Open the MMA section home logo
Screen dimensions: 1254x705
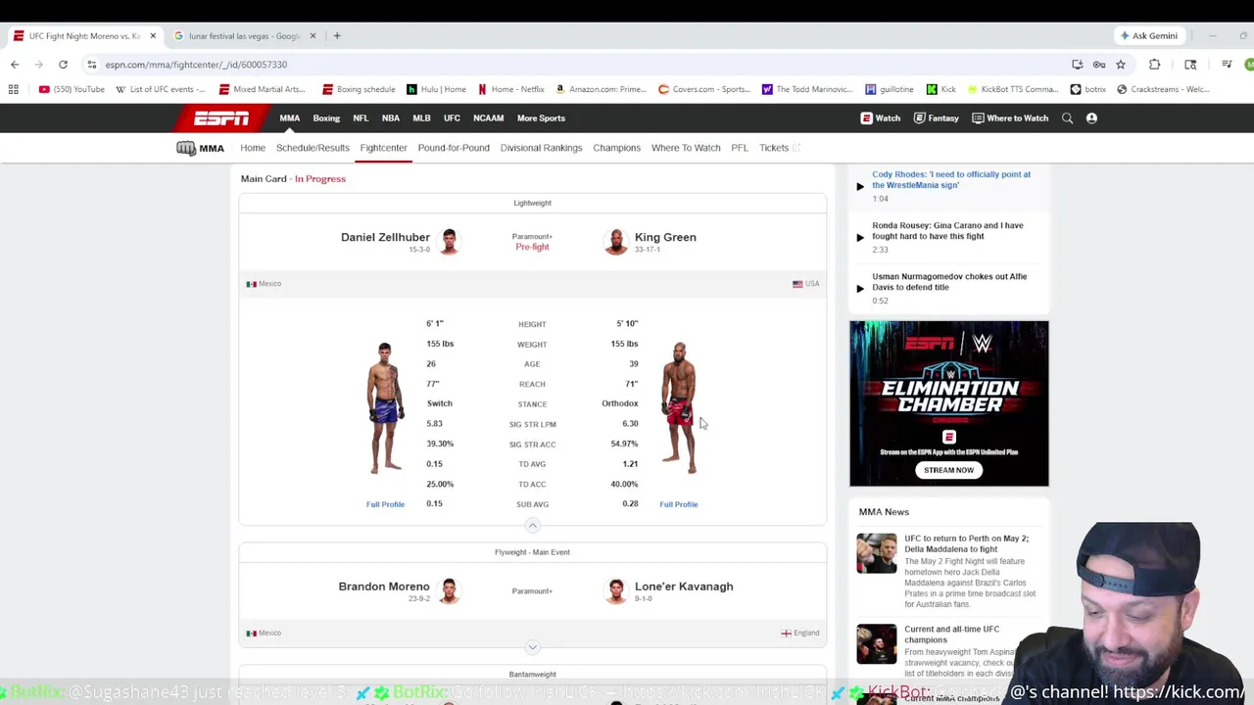[x=200, y=148]
